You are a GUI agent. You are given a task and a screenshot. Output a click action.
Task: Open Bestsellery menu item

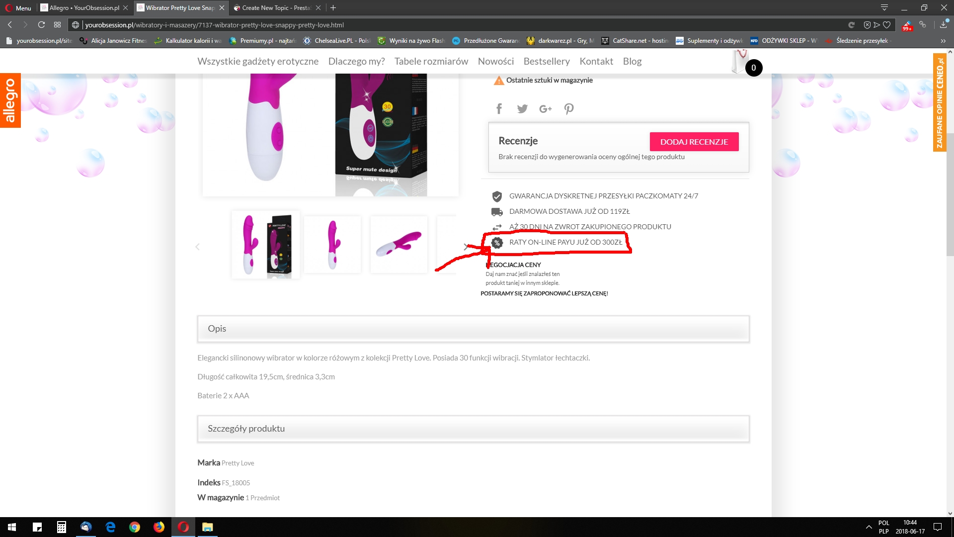[x=546, y=61]
